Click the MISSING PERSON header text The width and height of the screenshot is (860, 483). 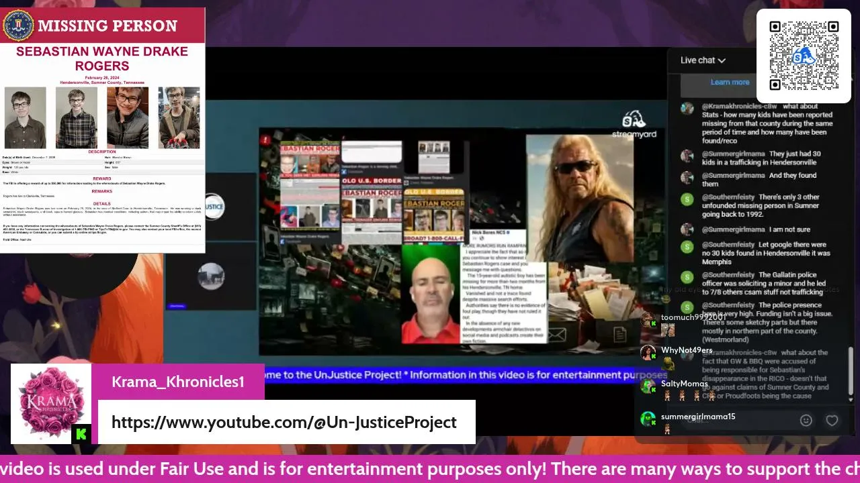(107, 26)
